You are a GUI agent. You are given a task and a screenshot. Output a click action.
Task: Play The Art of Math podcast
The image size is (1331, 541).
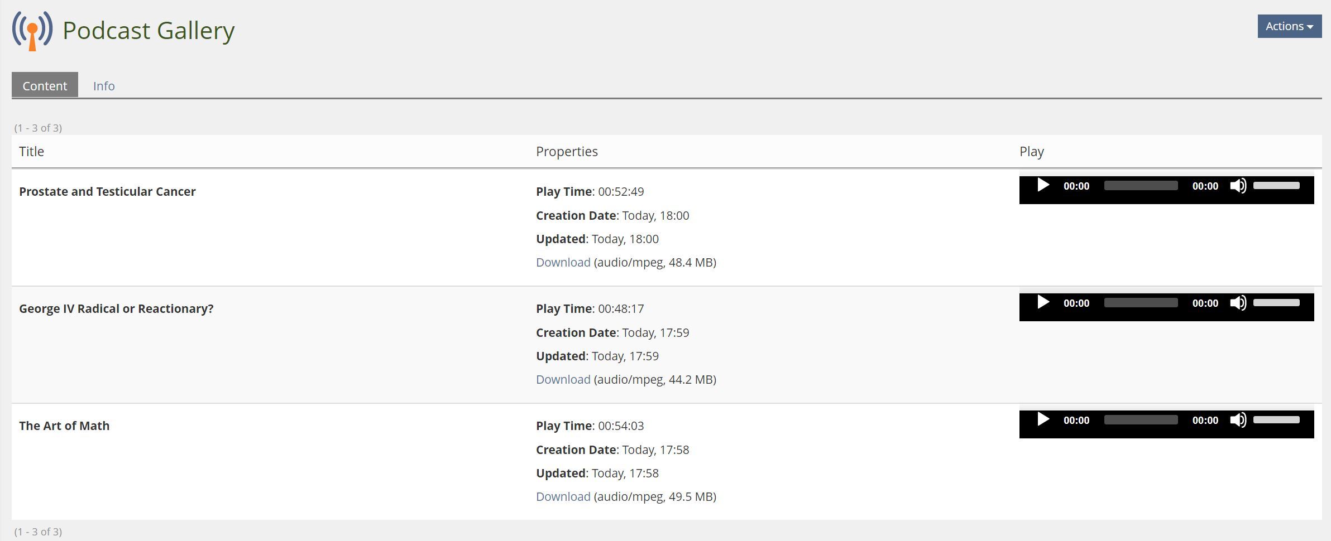click(1042, 419)
